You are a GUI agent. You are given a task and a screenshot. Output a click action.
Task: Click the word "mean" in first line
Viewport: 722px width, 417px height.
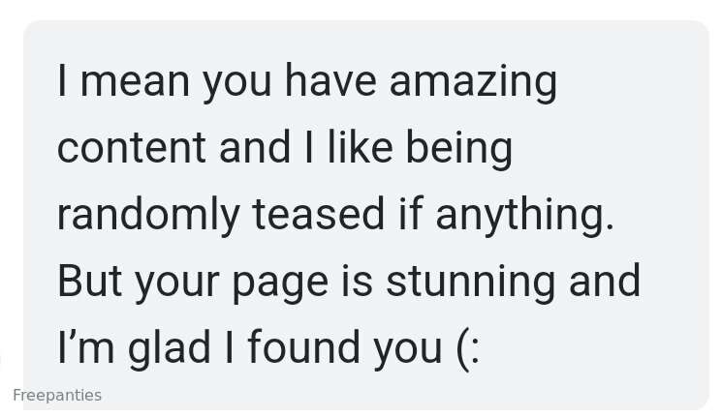[135, 83]
